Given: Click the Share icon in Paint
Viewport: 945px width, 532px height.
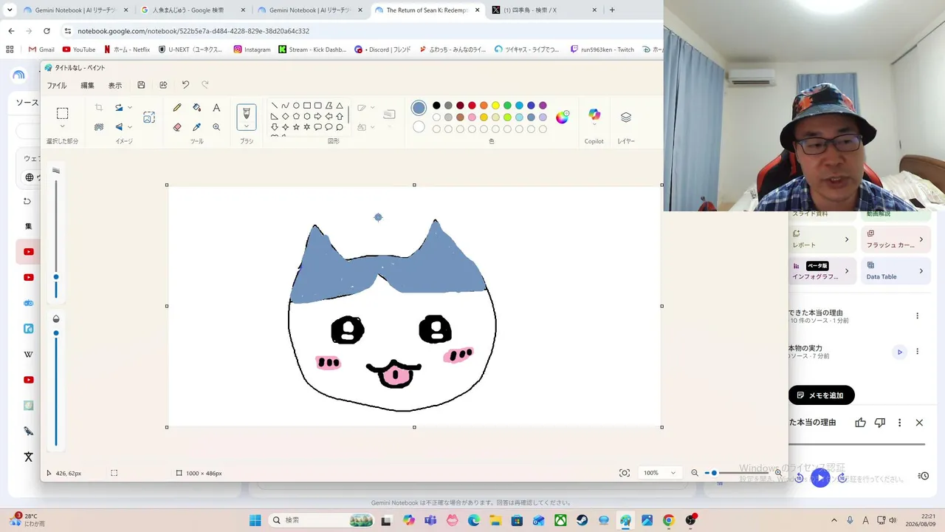Looking at the screenshot, I should 163,85.
